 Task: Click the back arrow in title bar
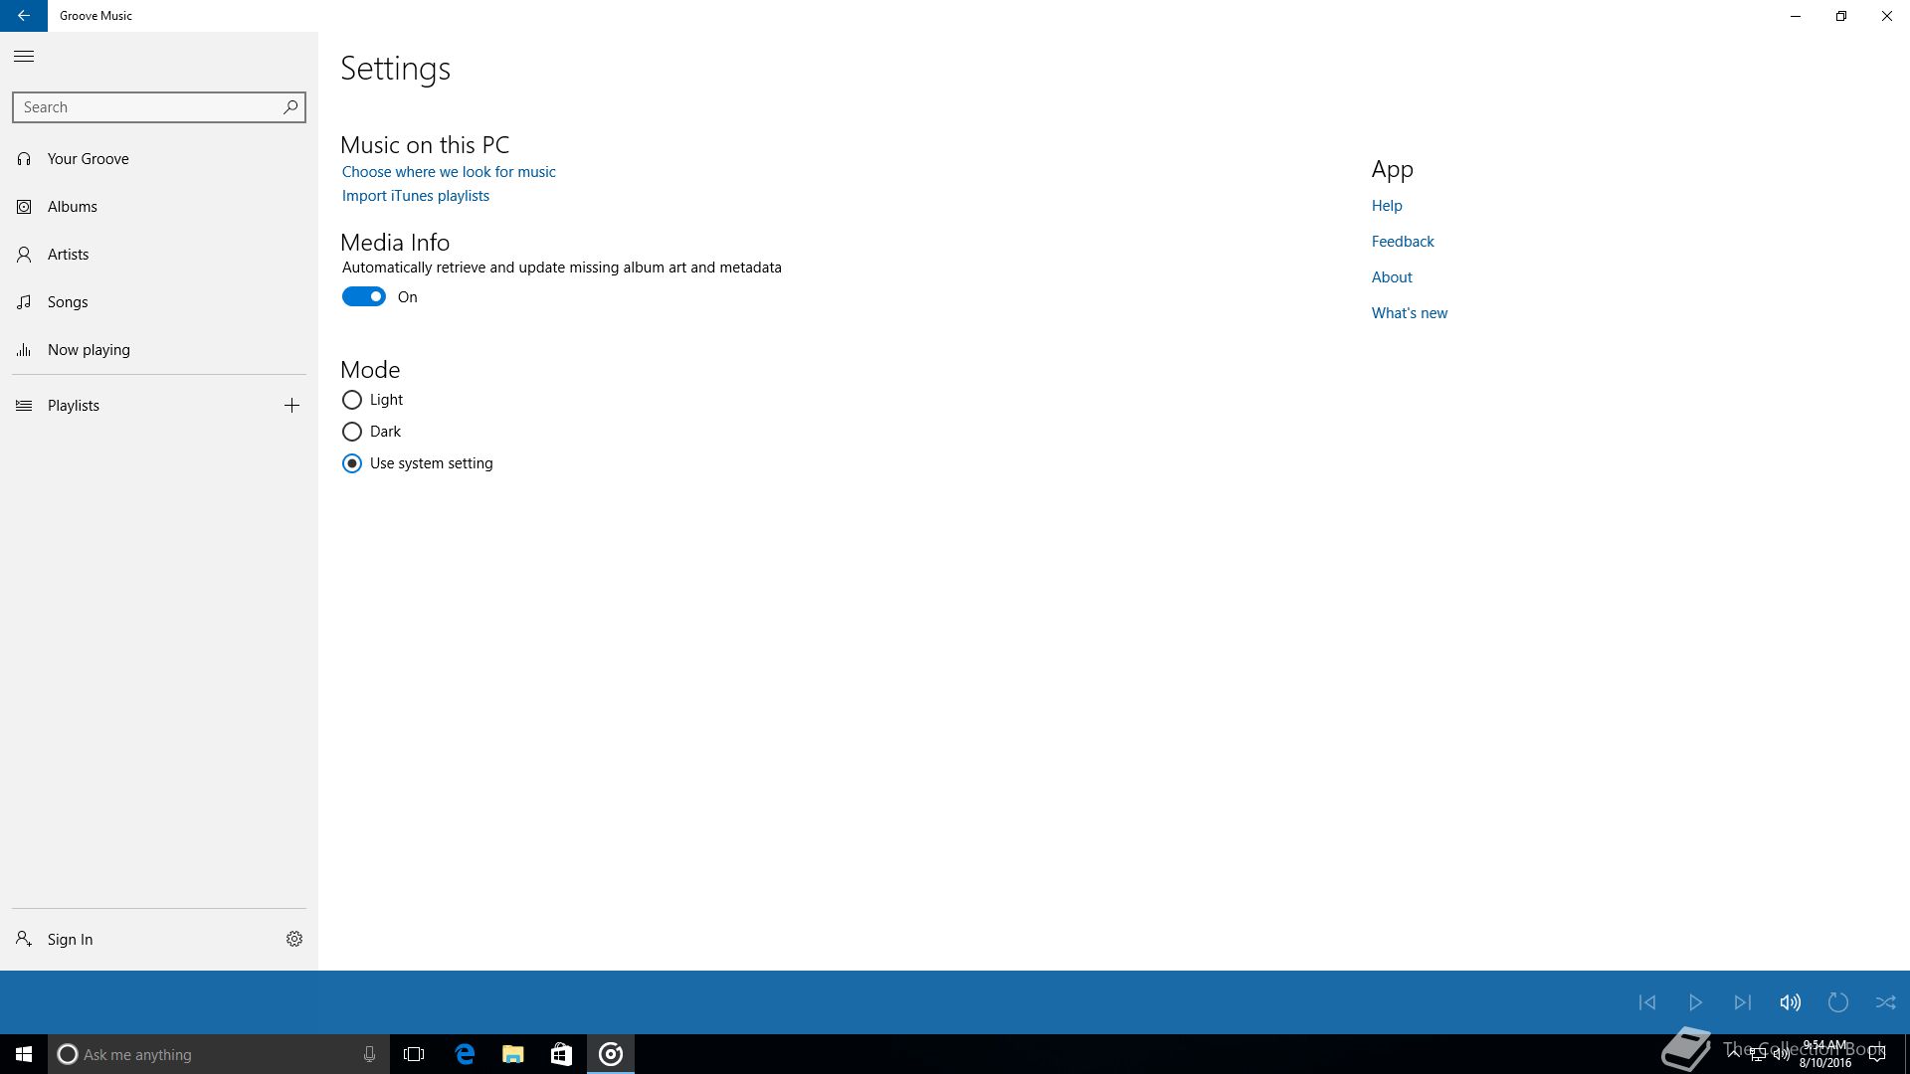click(24, 16)
